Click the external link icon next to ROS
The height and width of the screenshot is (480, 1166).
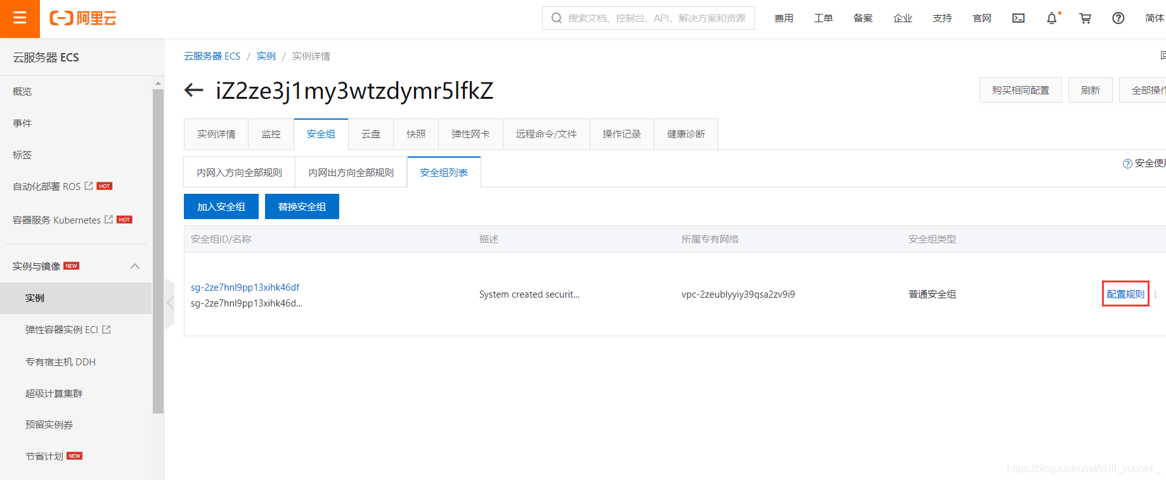click(89, 186)
